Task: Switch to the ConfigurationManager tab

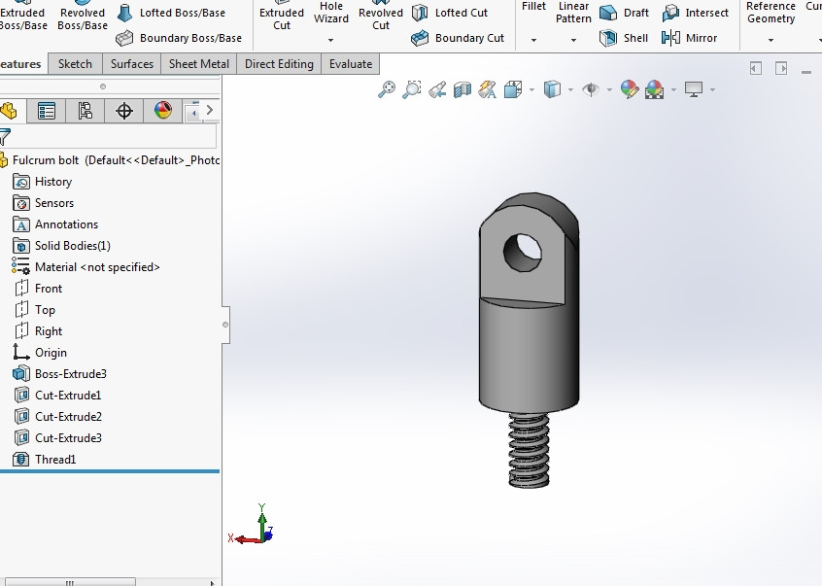Action: tap(85, 110)
